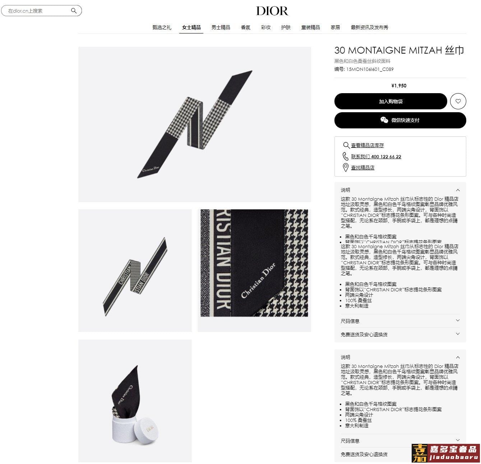Open the 香氛 menu item

pos(245,27)
